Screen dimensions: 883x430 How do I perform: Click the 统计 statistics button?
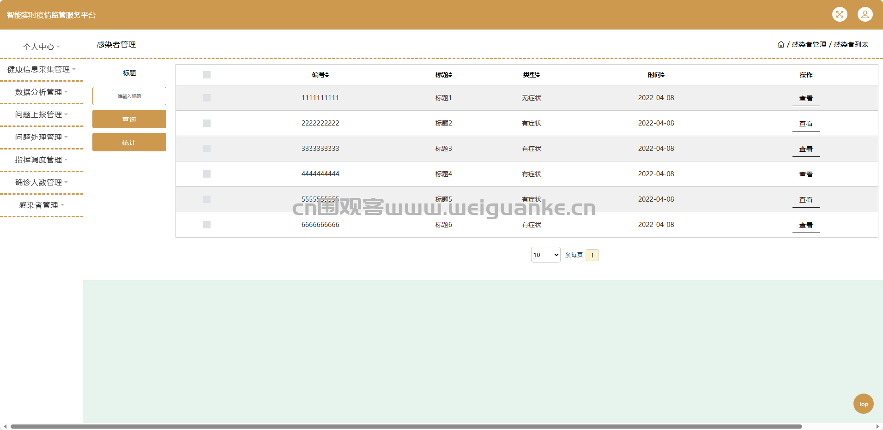[x=129, y=142]
